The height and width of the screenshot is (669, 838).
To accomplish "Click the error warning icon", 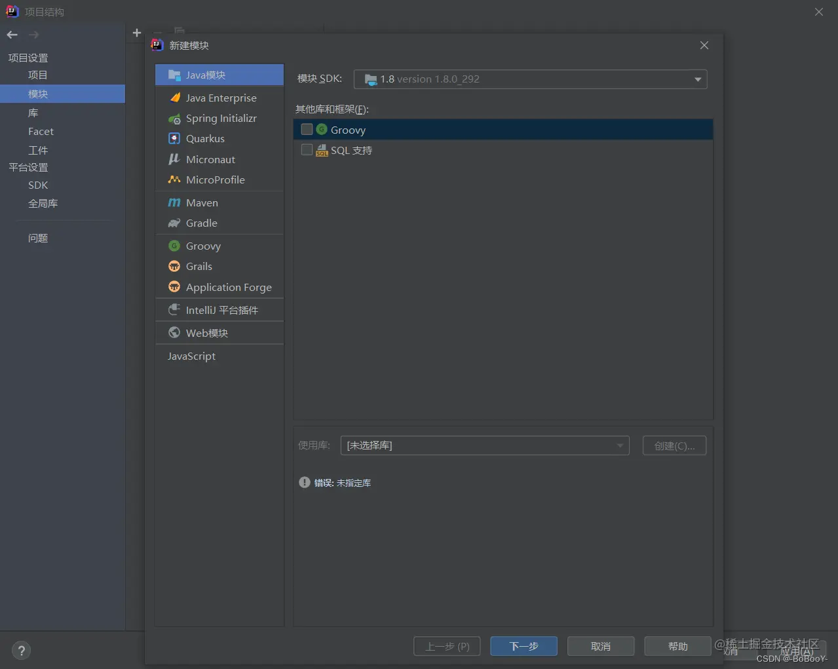I will click(x=305, y=482).
